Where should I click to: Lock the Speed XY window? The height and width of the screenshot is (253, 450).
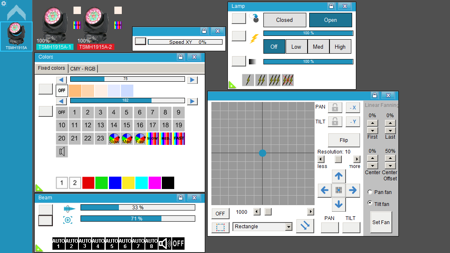click(204, 31)
